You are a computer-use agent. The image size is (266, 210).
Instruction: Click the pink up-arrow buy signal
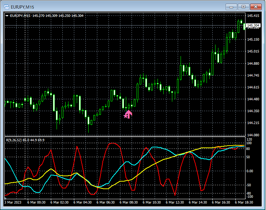click(x=129, y=114)
